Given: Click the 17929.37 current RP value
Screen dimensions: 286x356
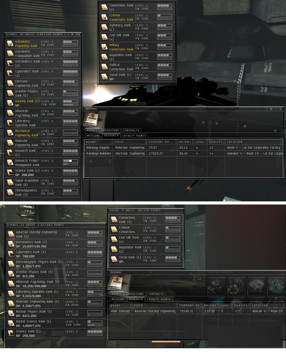Looking at the screenshot, I should tap(156, 153).
